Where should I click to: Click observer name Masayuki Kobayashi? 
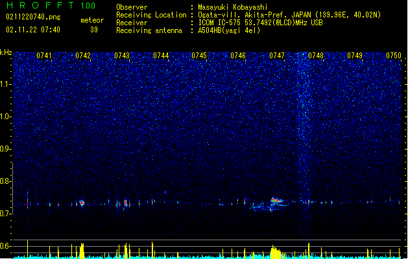tap(233, 7)
